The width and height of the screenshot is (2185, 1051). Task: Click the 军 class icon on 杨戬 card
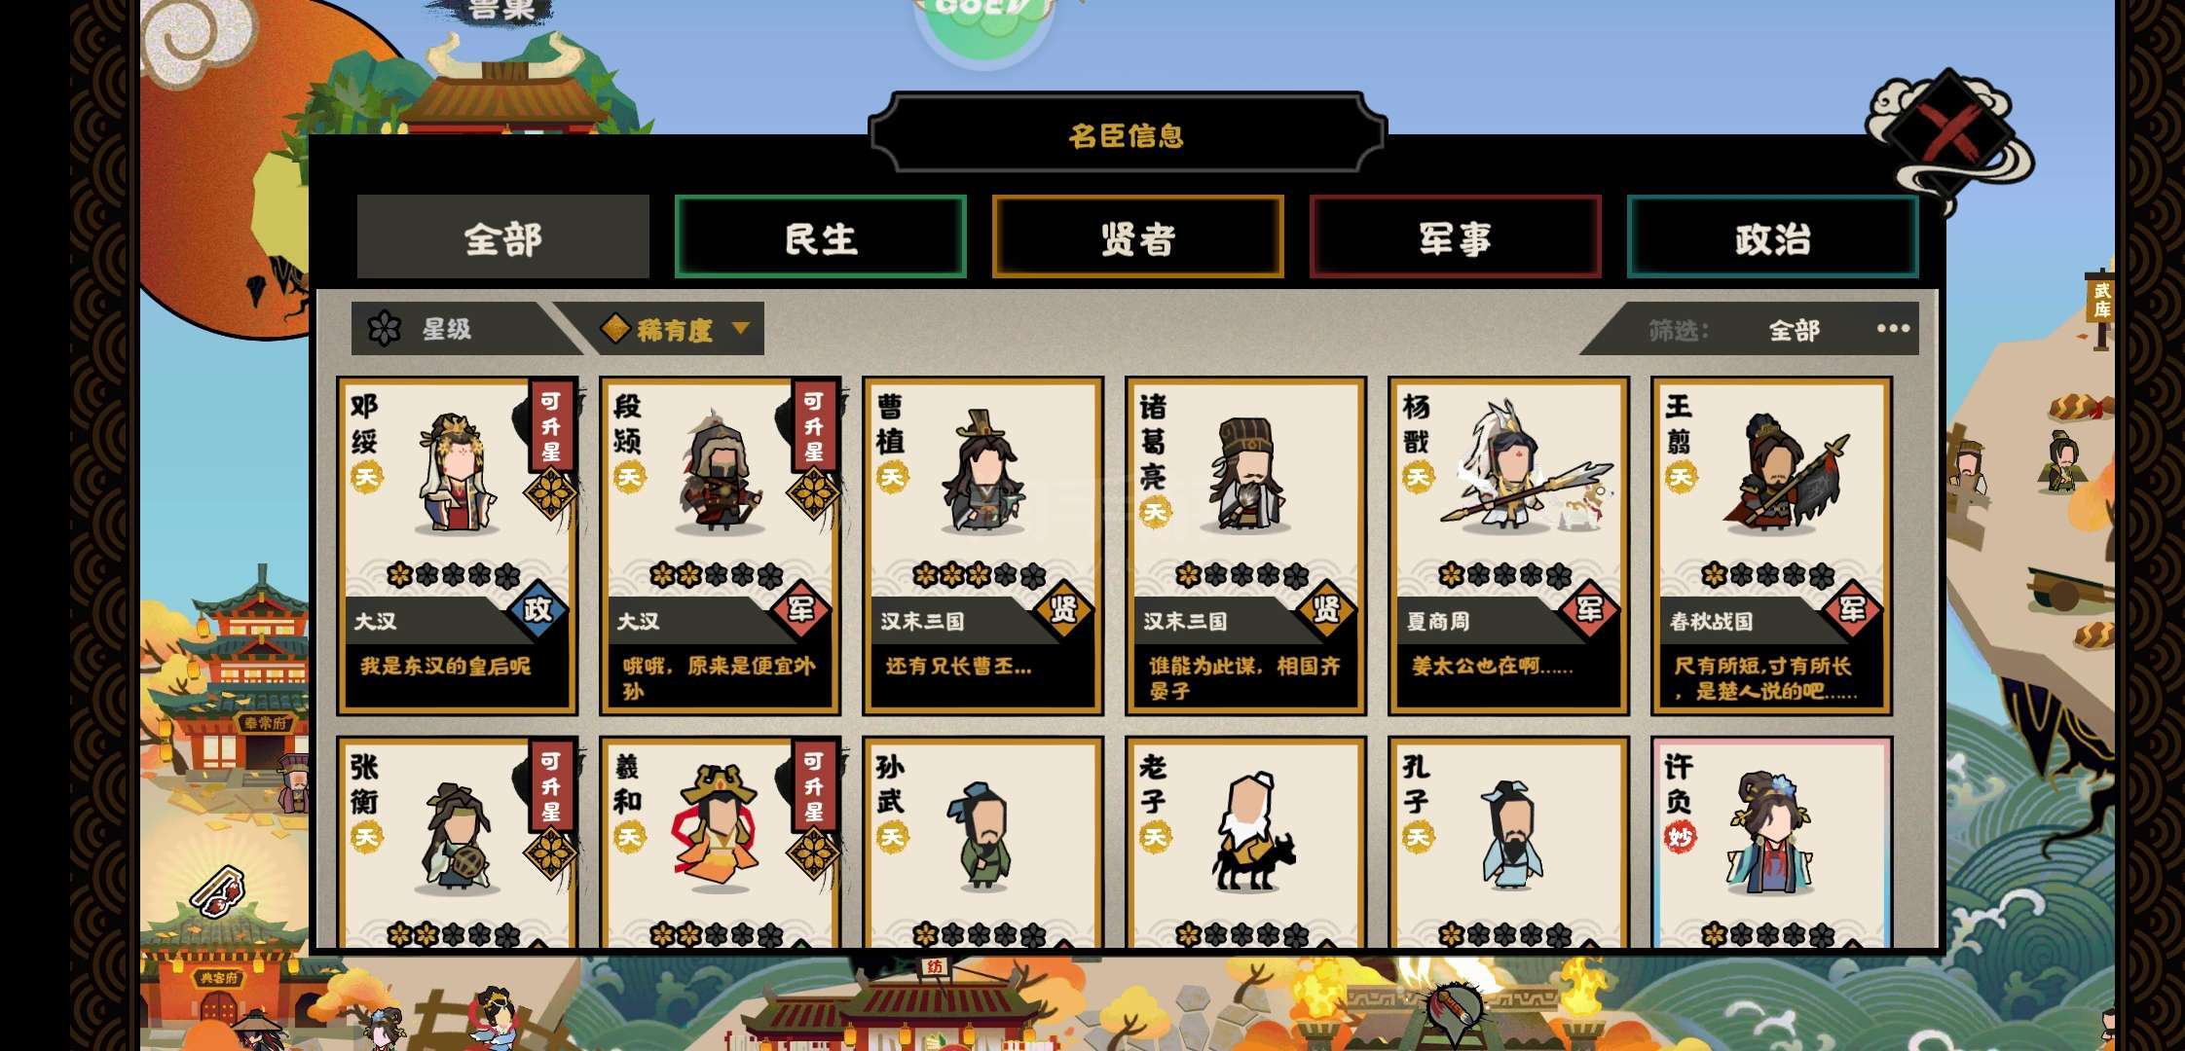(x=1589, y=610)
